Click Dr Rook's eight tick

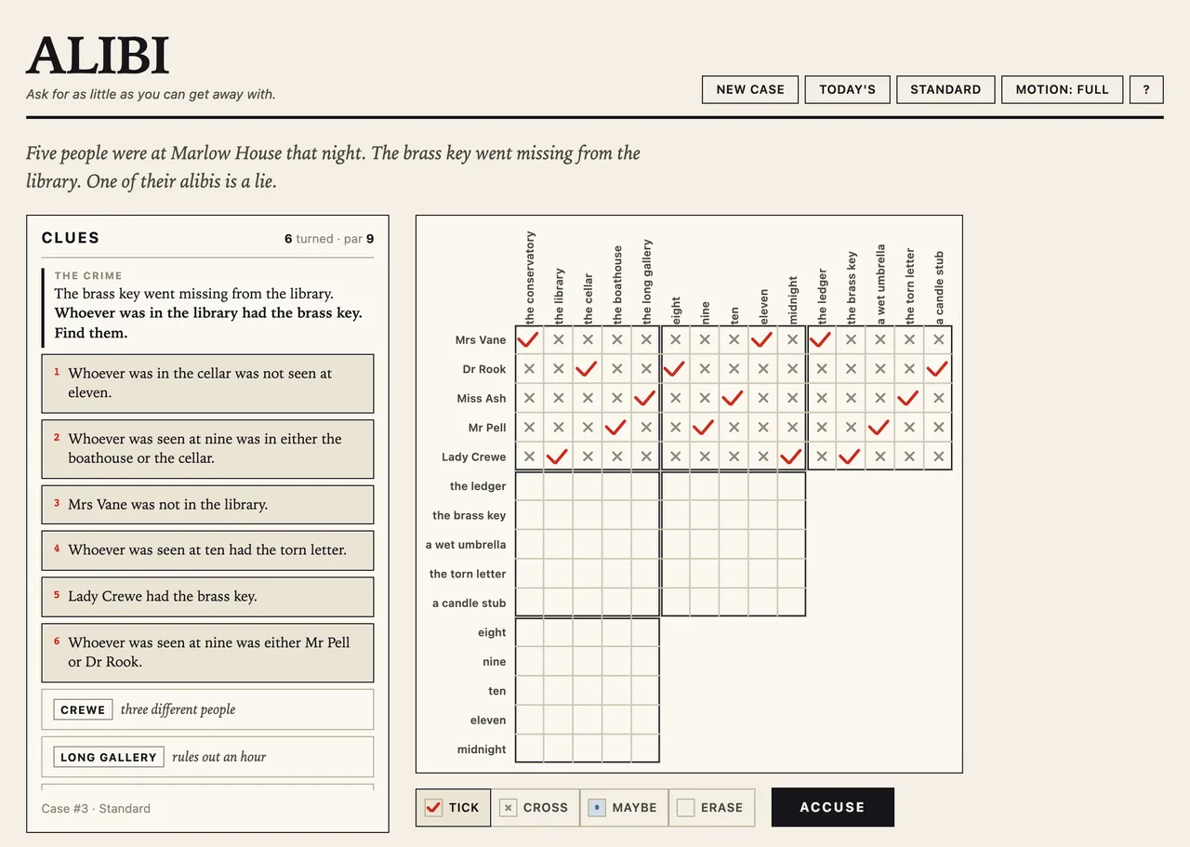pos(675,369)
